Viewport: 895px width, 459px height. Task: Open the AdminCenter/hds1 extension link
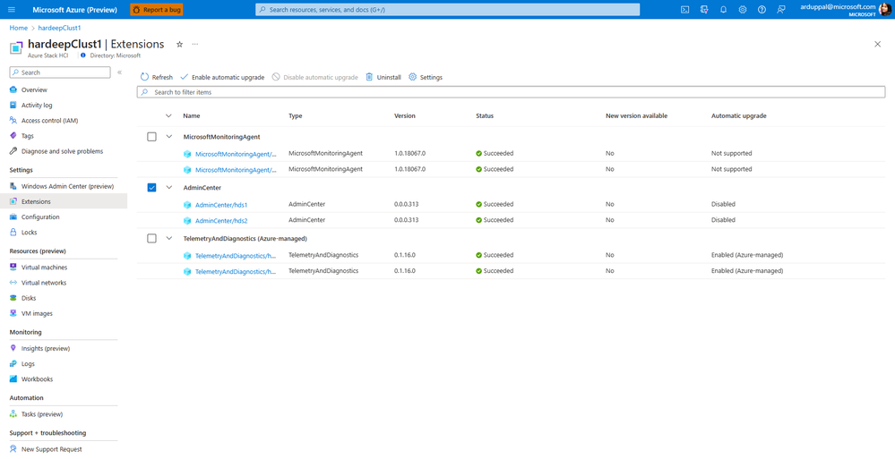[x=221, y=205]
